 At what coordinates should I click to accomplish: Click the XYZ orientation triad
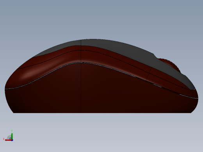coord(8,136)
